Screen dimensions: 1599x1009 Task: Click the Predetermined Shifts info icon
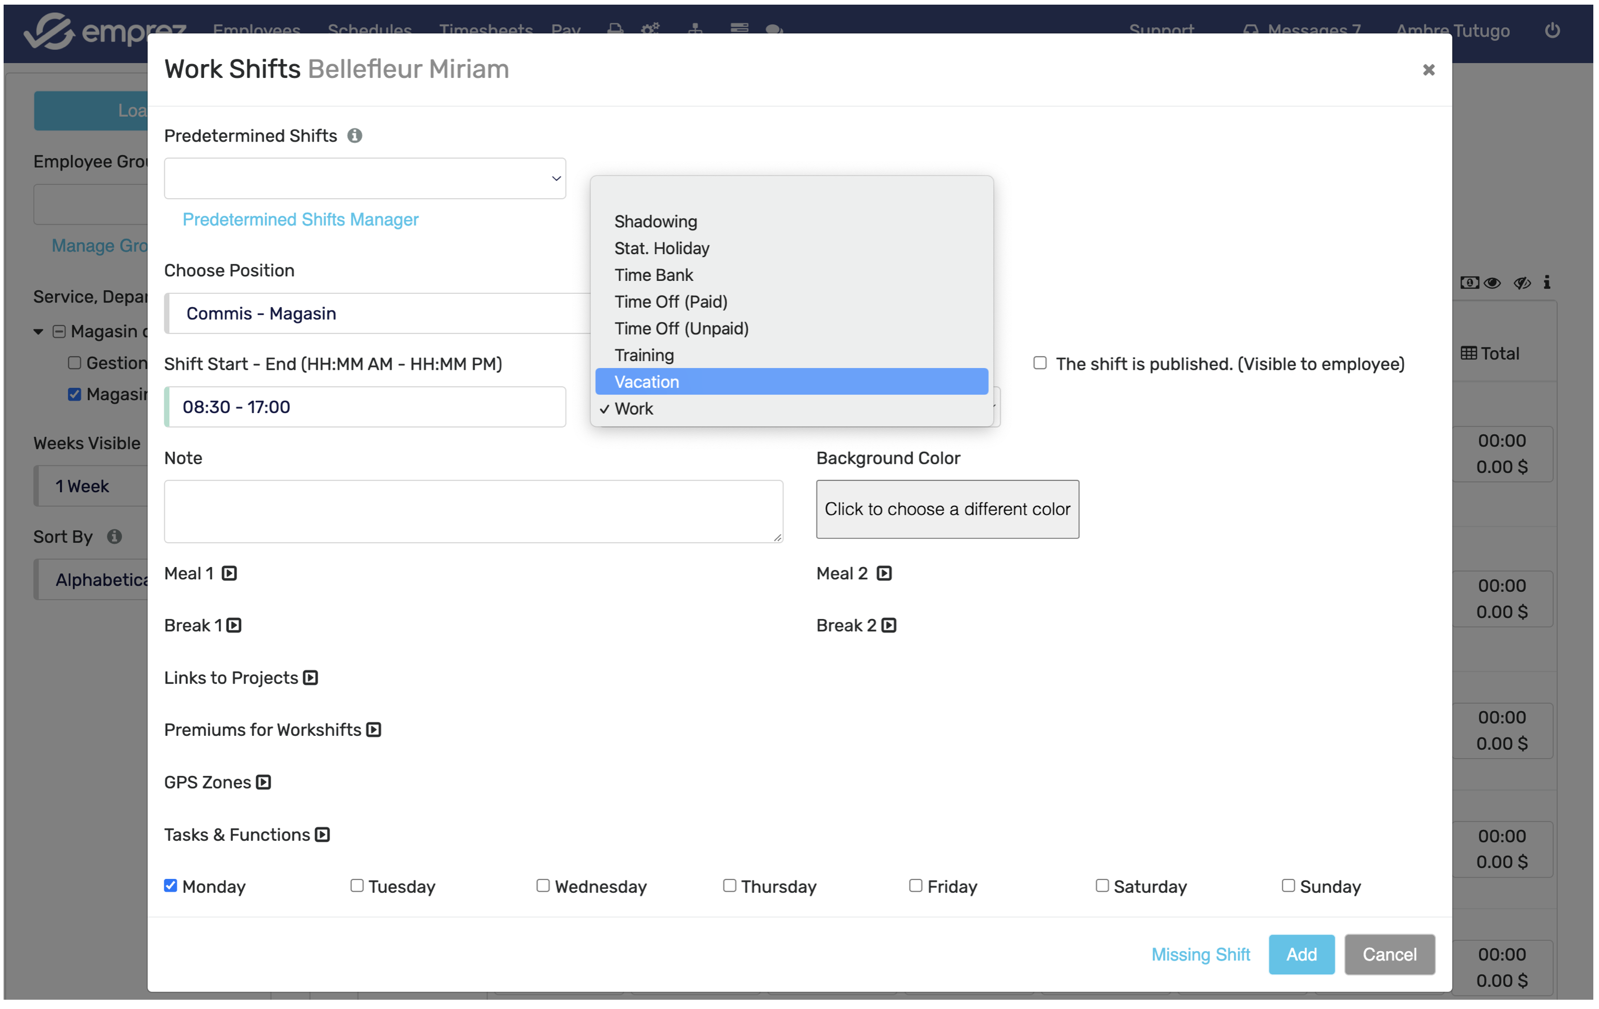355,135
